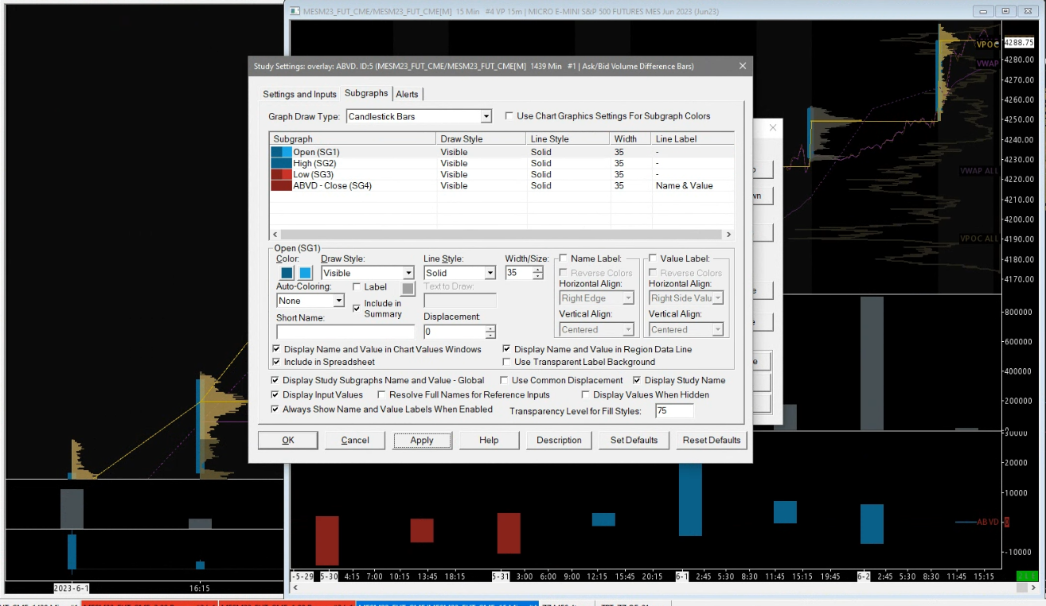Click the Name & Value cell of SG4
The image size is (1046, 606).
click(684, 185)
